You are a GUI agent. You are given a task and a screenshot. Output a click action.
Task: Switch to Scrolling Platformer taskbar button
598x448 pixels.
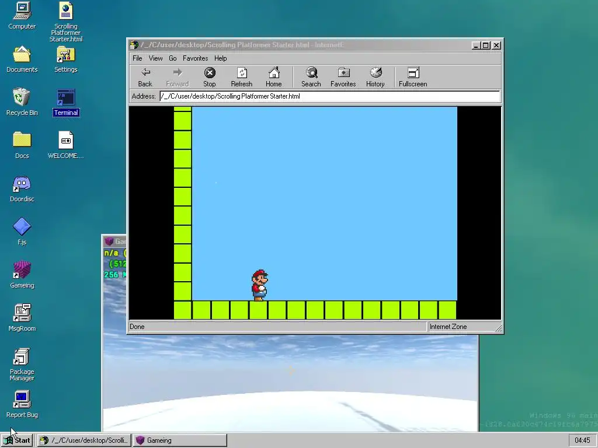(84, 440)
